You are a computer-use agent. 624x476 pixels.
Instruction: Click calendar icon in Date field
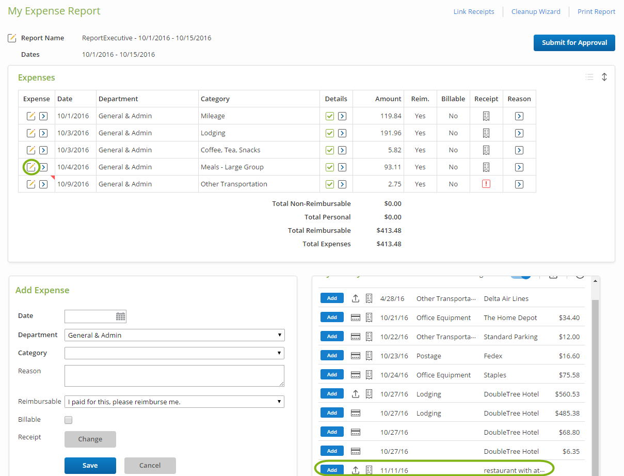120,316
